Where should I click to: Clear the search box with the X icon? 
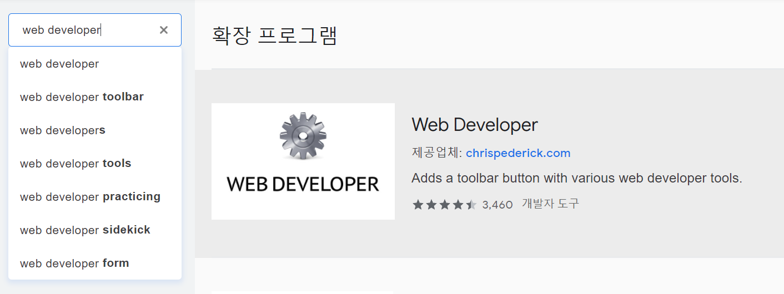click(x=164, y=30)
